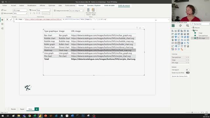Viewport: 210px width, 118px height.
Task: Expand the Mesures table in fields list
Action: pyautogui.click(x=192, y=28)
